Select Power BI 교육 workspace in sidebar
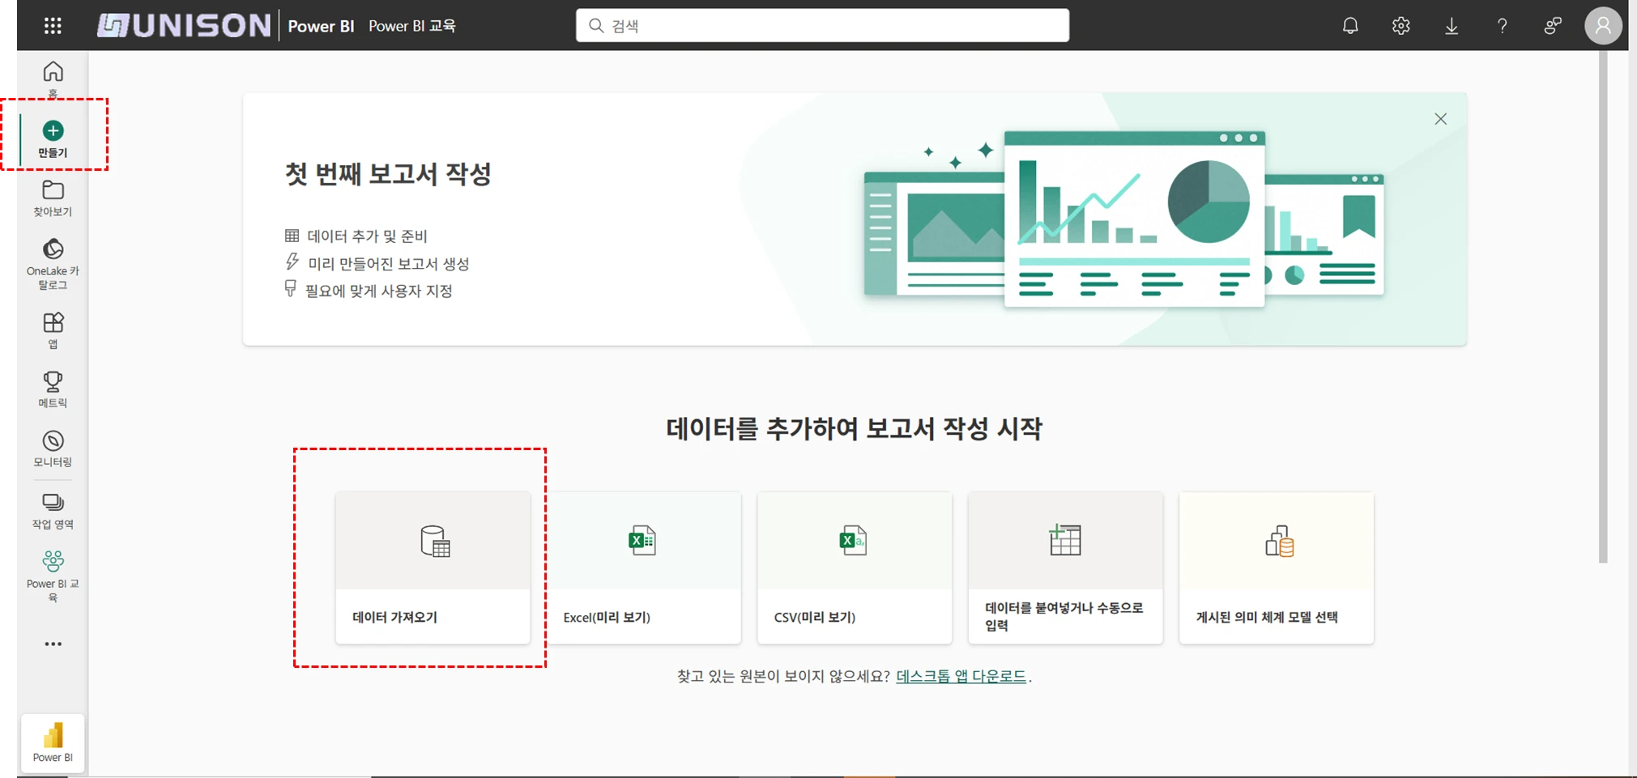 point(53,576)
